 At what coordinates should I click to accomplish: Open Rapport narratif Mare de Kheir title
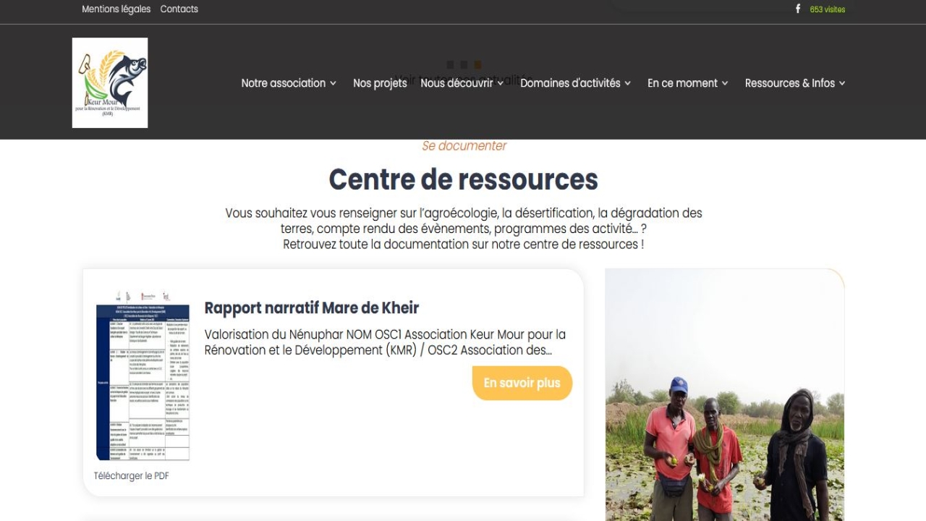click(312, 308)
